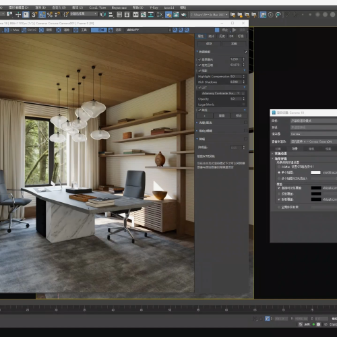Screen dimensions: 337x337
Task: Click the LUT browse ellipsis button
Action: pos(243,93)
